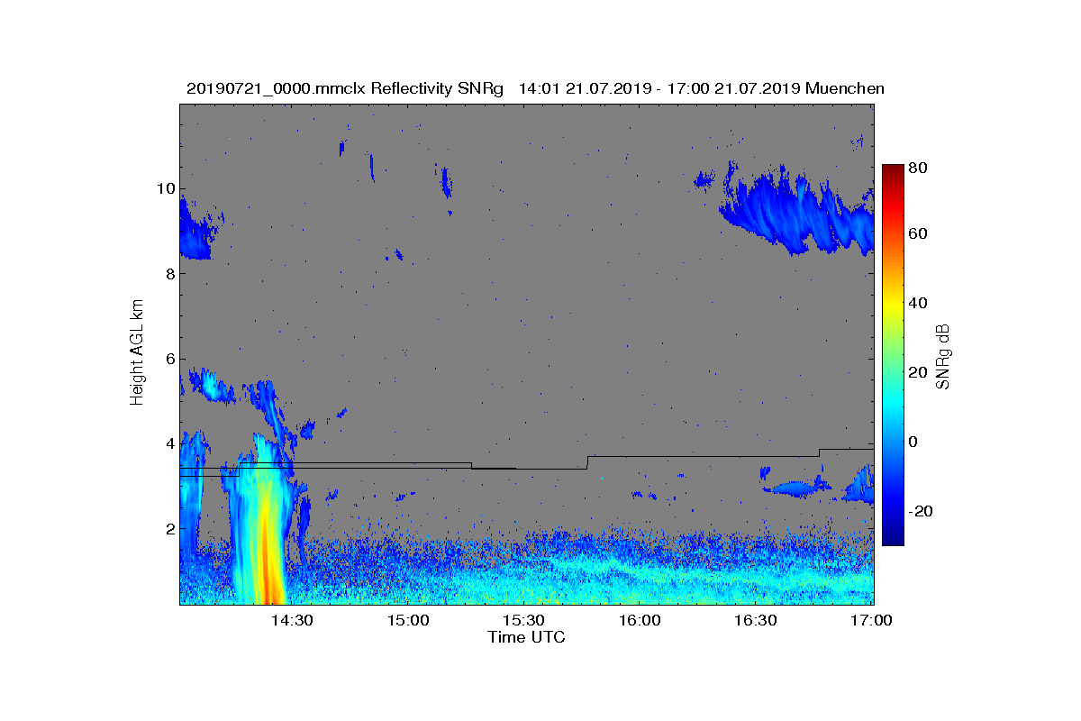The height and width of the screenshot is (721, 1081).
Task: Click the 17:00 time tick label
Action: click(871, 621)
